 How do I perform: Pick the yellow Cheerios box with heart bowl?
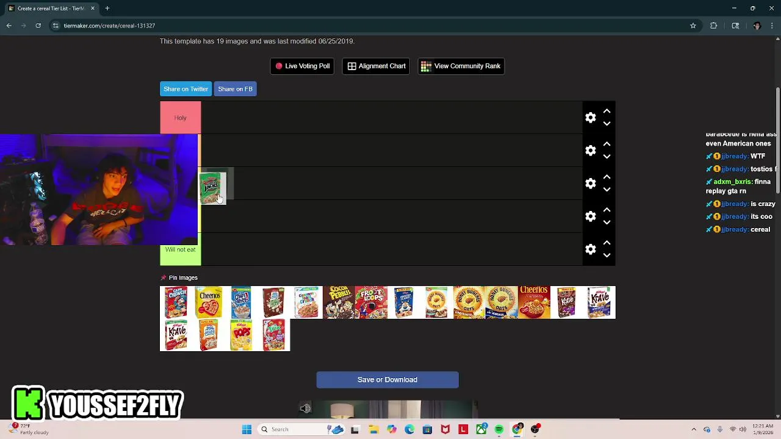click(x=209, y=302)
